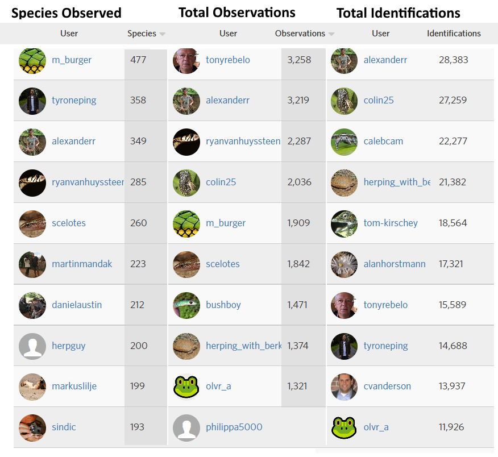Click herpguy default avatar icon
The image size is (498, 457).
click(32, 347)
